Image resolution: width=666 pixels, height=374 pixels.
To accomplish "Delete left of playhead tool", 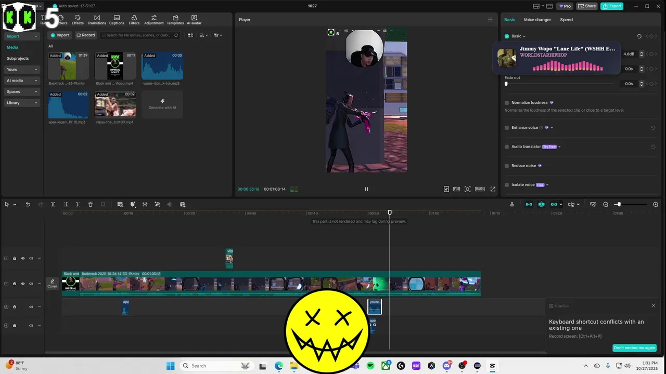I will (66, 204).
